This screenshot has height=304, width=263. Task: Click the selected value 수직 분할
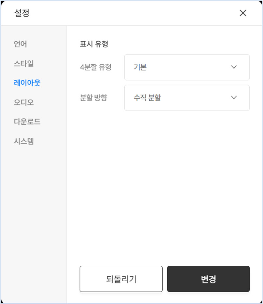coord(147,98)
